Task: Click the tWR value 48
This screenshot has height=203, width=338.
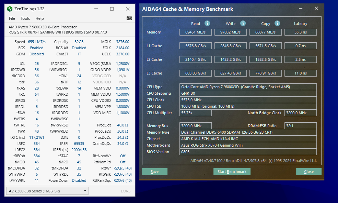Action: (37, 131)
